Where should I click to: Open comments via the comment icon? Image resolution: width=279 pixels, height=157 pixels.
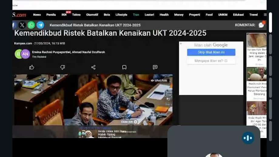tap(155, 67)
